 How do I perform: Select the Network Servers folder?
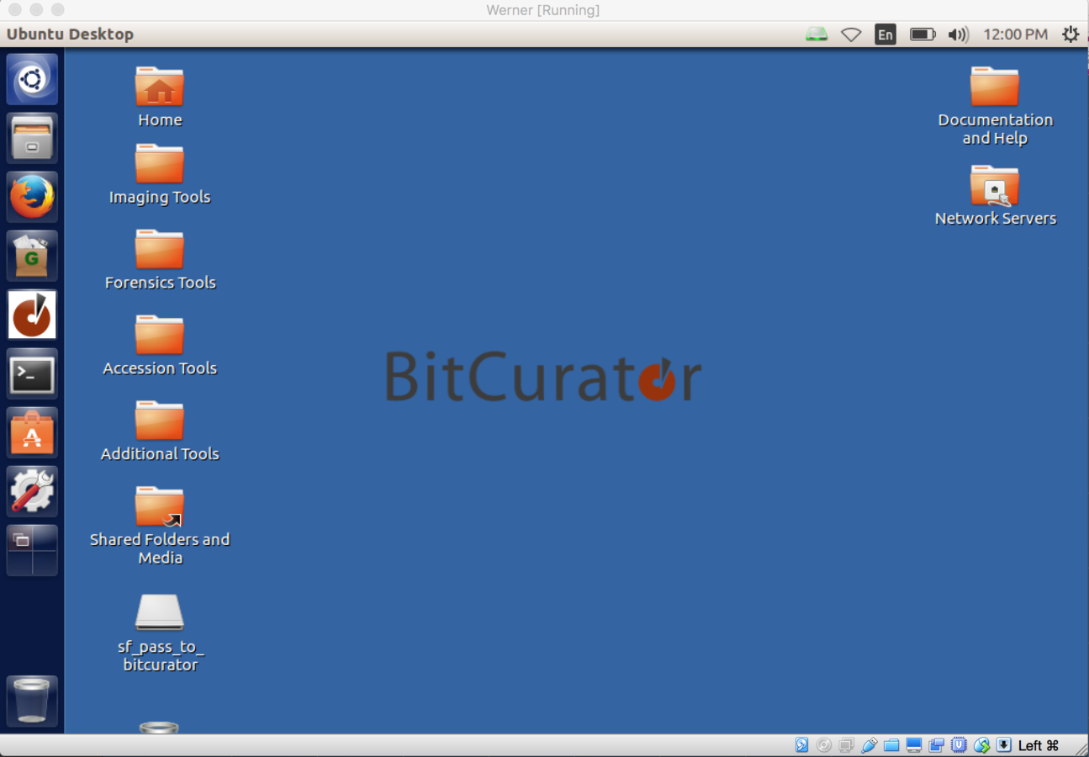coord(995,195)
